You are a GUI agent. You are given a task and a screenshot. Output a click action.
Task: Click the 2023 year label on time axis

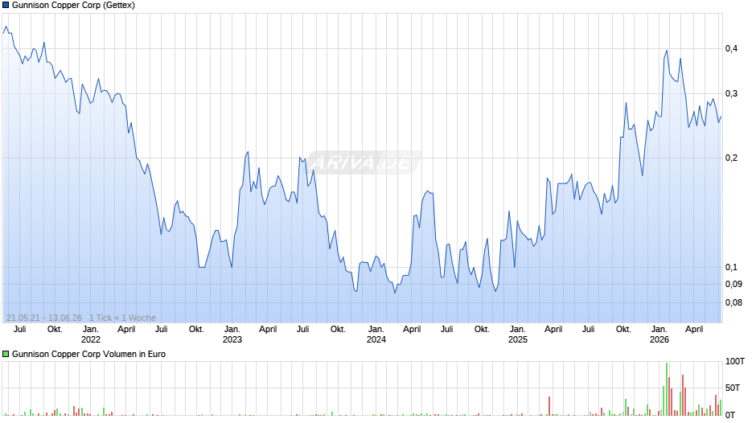coord(232,339)
